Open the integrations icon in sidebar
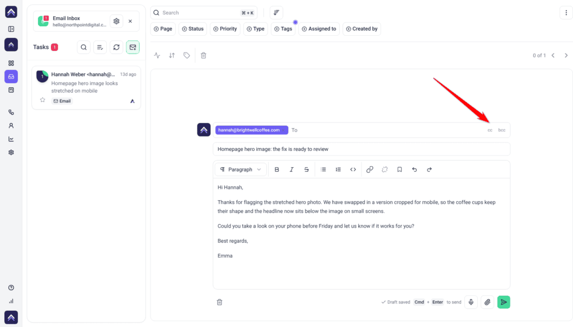Viewport: 573px width, 327px height. [x=11, y=112]
